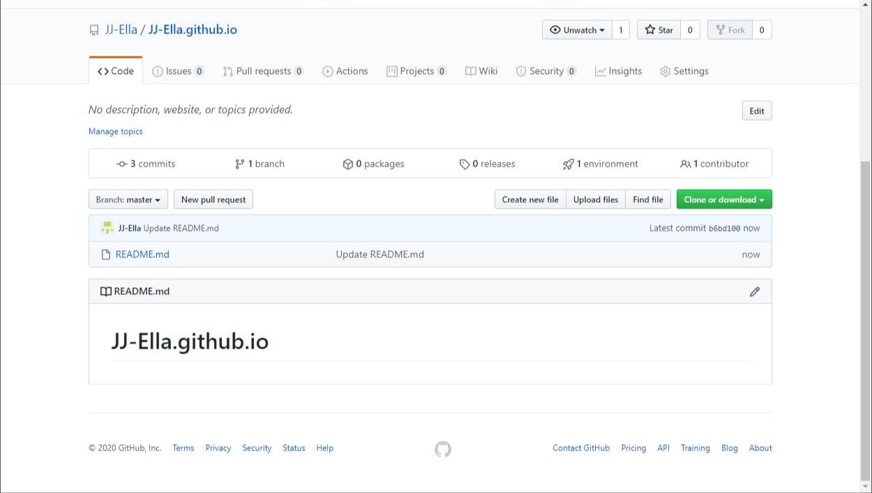
Task: Open the 1 branch listing
Action: click(260, 164)
